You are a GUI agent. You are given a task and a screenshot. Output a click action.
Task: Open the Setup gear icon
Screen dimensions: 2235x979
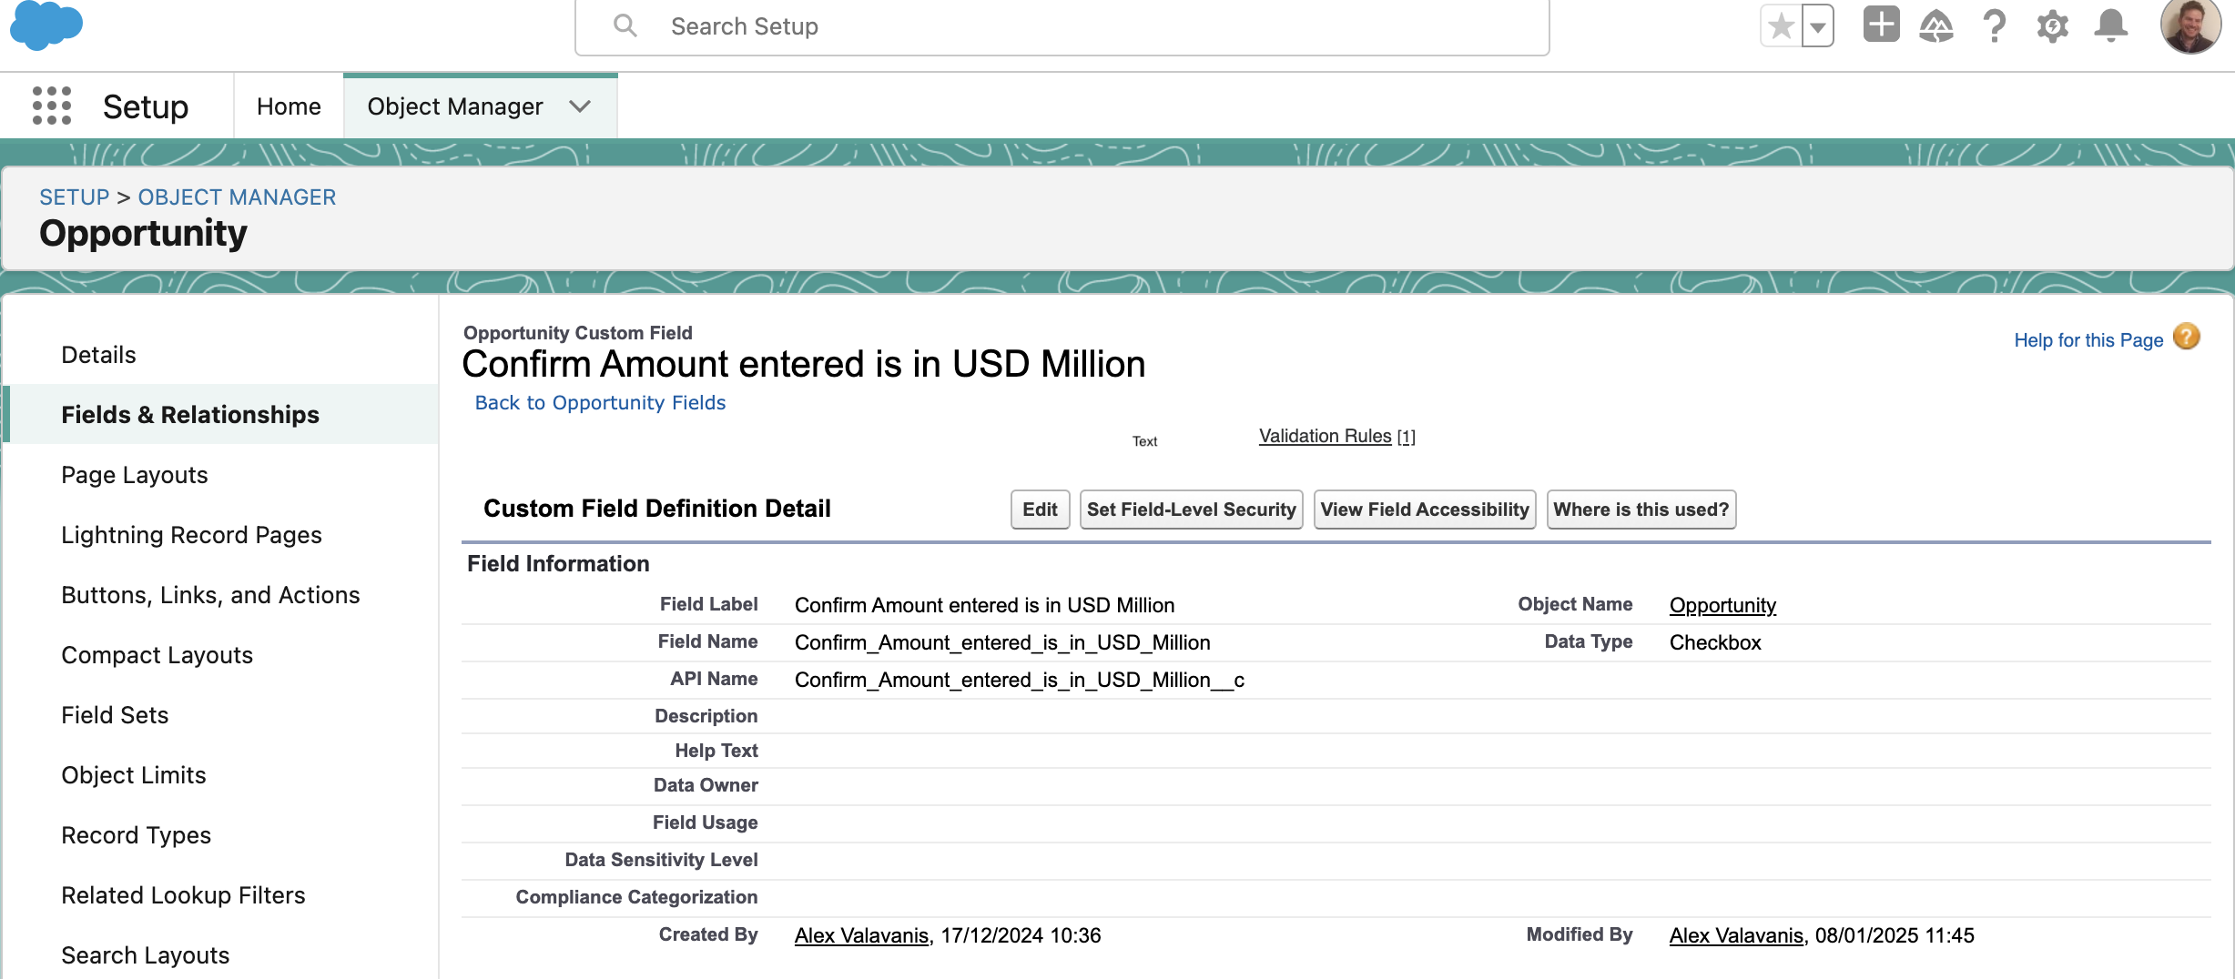2052,26
